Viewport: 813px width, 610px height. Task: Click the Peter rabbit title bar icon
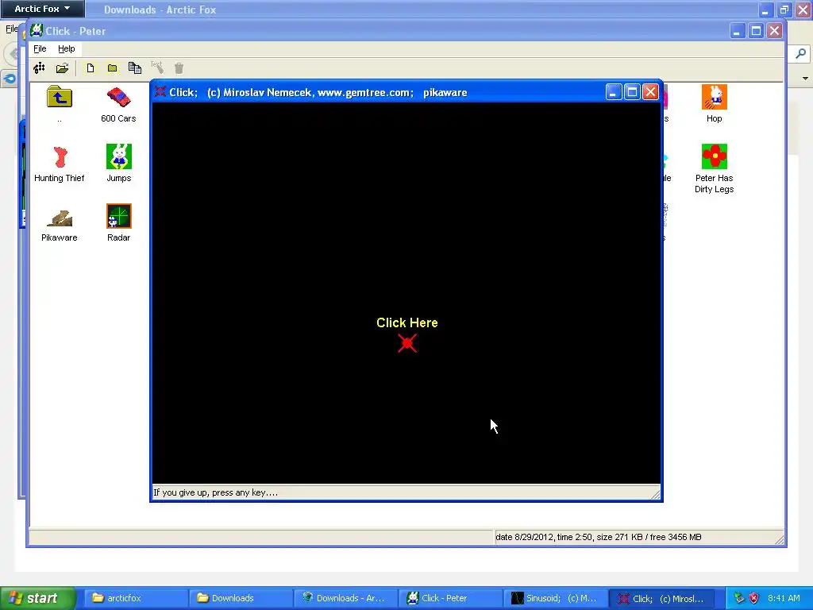point(37,30)
